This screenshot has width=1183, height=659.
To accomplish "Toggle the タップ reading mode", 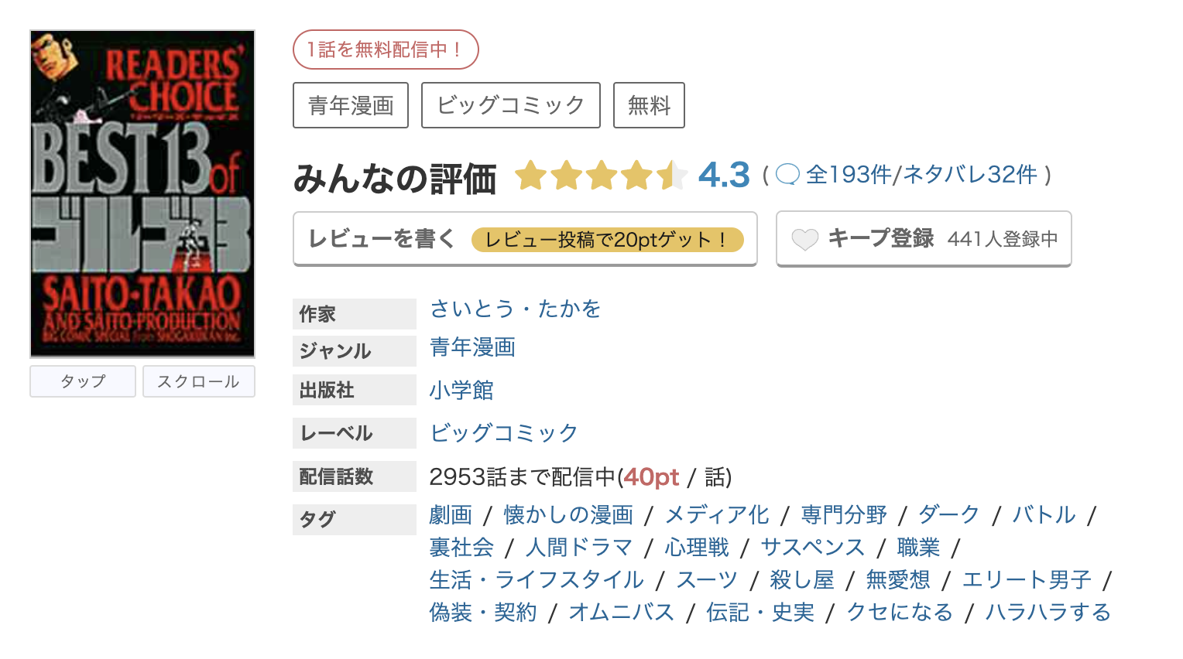I will (x=82, y=381).
